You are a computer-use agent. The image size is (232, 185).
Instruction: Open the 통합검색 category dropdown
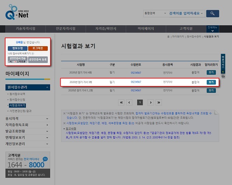(x=154, y=13)
